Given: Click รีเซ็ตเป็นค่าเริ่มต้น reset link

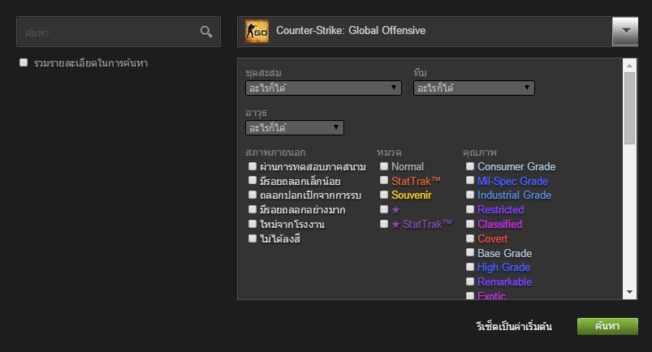Looking at the screenshot, I should point(513,327).
